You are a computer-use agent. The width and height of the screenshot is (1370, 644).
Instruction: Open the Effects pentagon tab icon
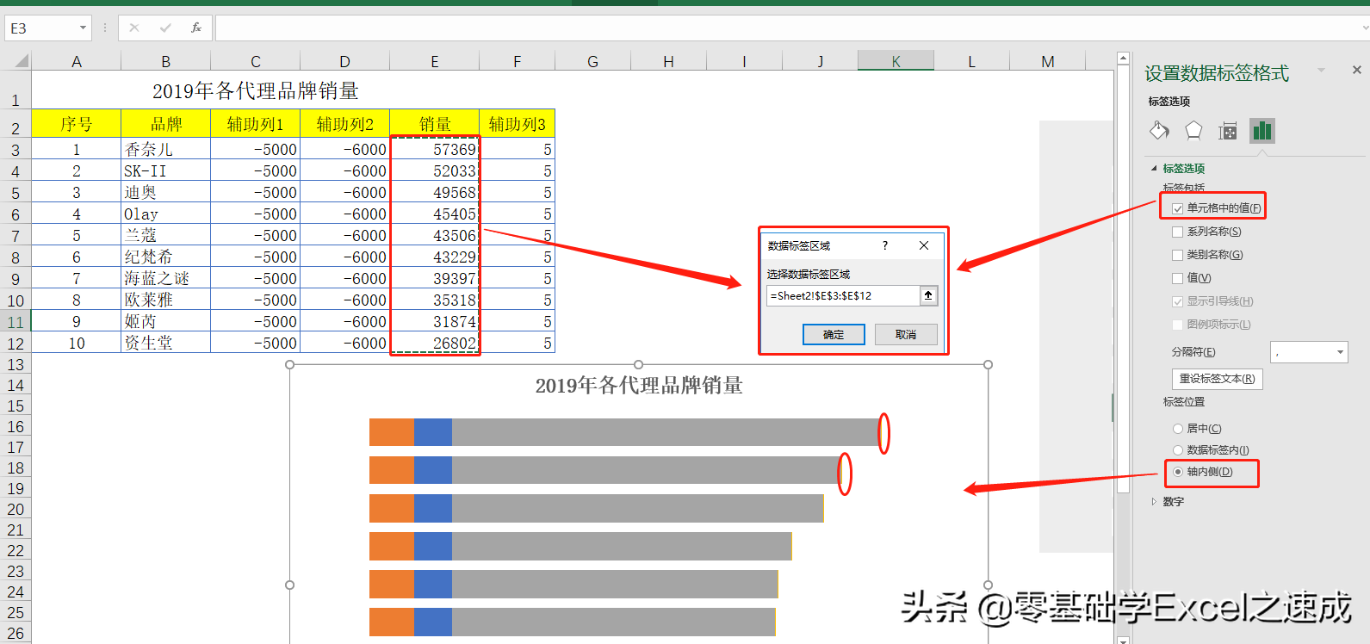coord(1193,131)
